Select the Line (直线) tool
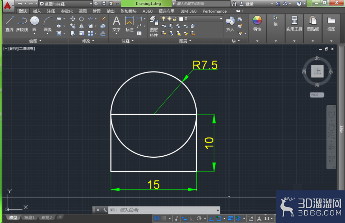The image size is (345, 223). [x=9, y=24]
